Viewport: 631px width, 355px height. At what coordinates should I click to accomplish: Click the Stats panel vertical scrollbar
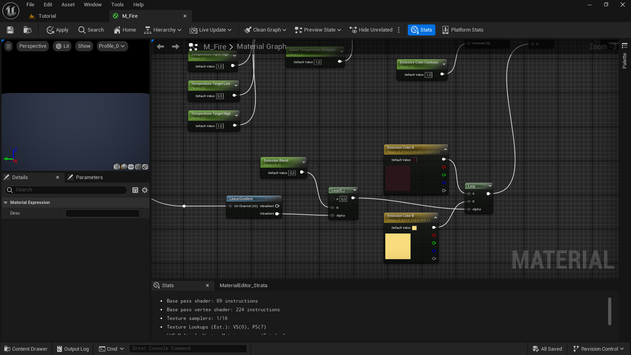tap(610, 311)
